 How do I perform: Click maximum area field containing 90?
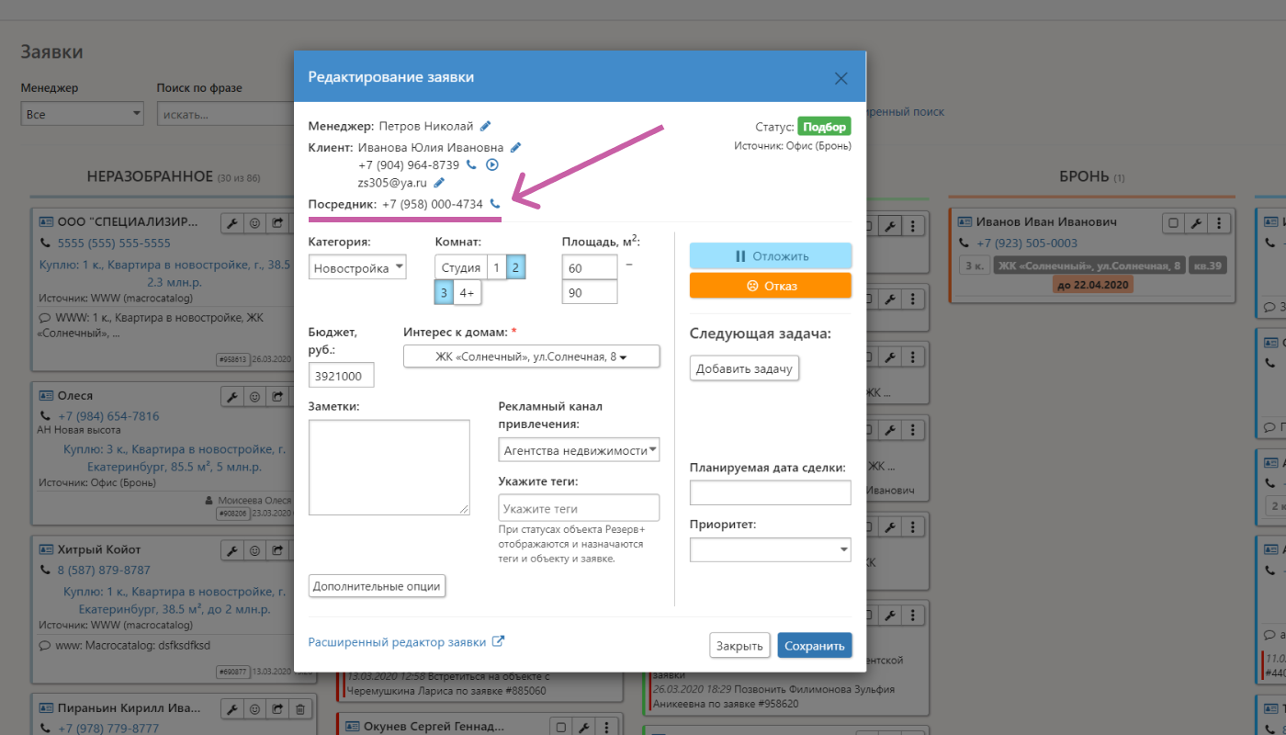pos(590,292)
